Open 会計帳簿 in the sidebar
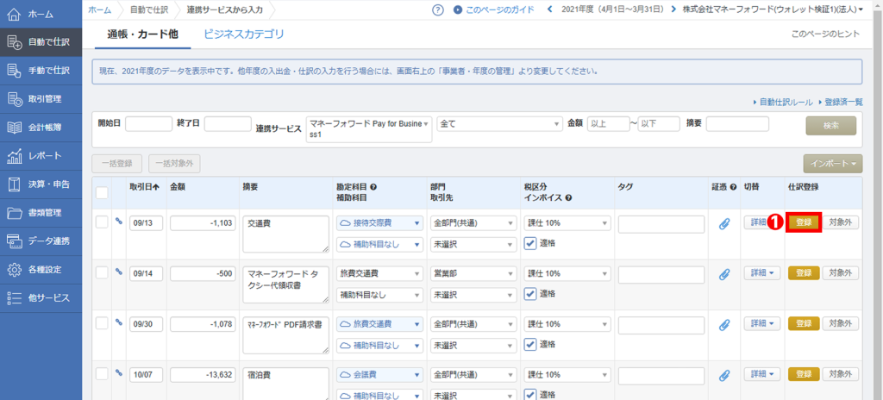 pyautogui.click(x=41, y=128)
